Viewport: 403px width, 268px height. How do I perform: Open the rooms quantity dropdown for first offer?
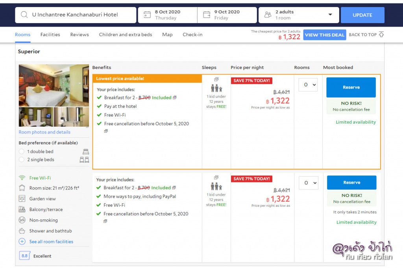308,85
